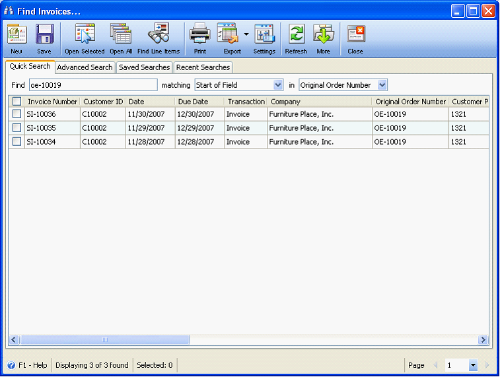Open the Original Order Number field dropdown
Viewport: 500px width, 377px height.
pyautogui.click(x=382, y=85)
